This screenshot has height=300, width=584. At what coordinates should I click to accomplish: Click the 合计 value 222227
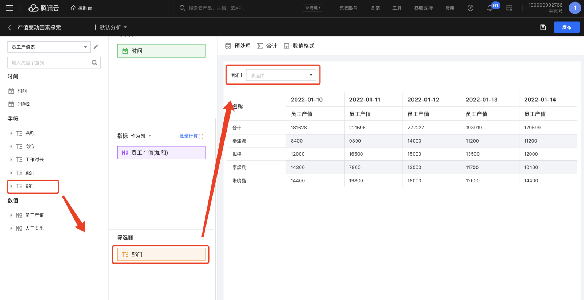[x=416, y=128]
